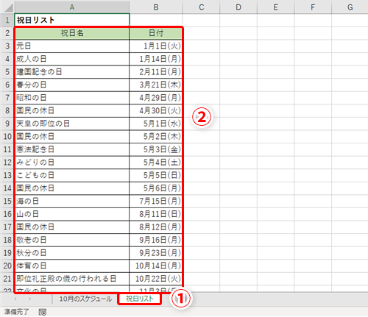
Task: Select column A header
Action: pos(72,7)
